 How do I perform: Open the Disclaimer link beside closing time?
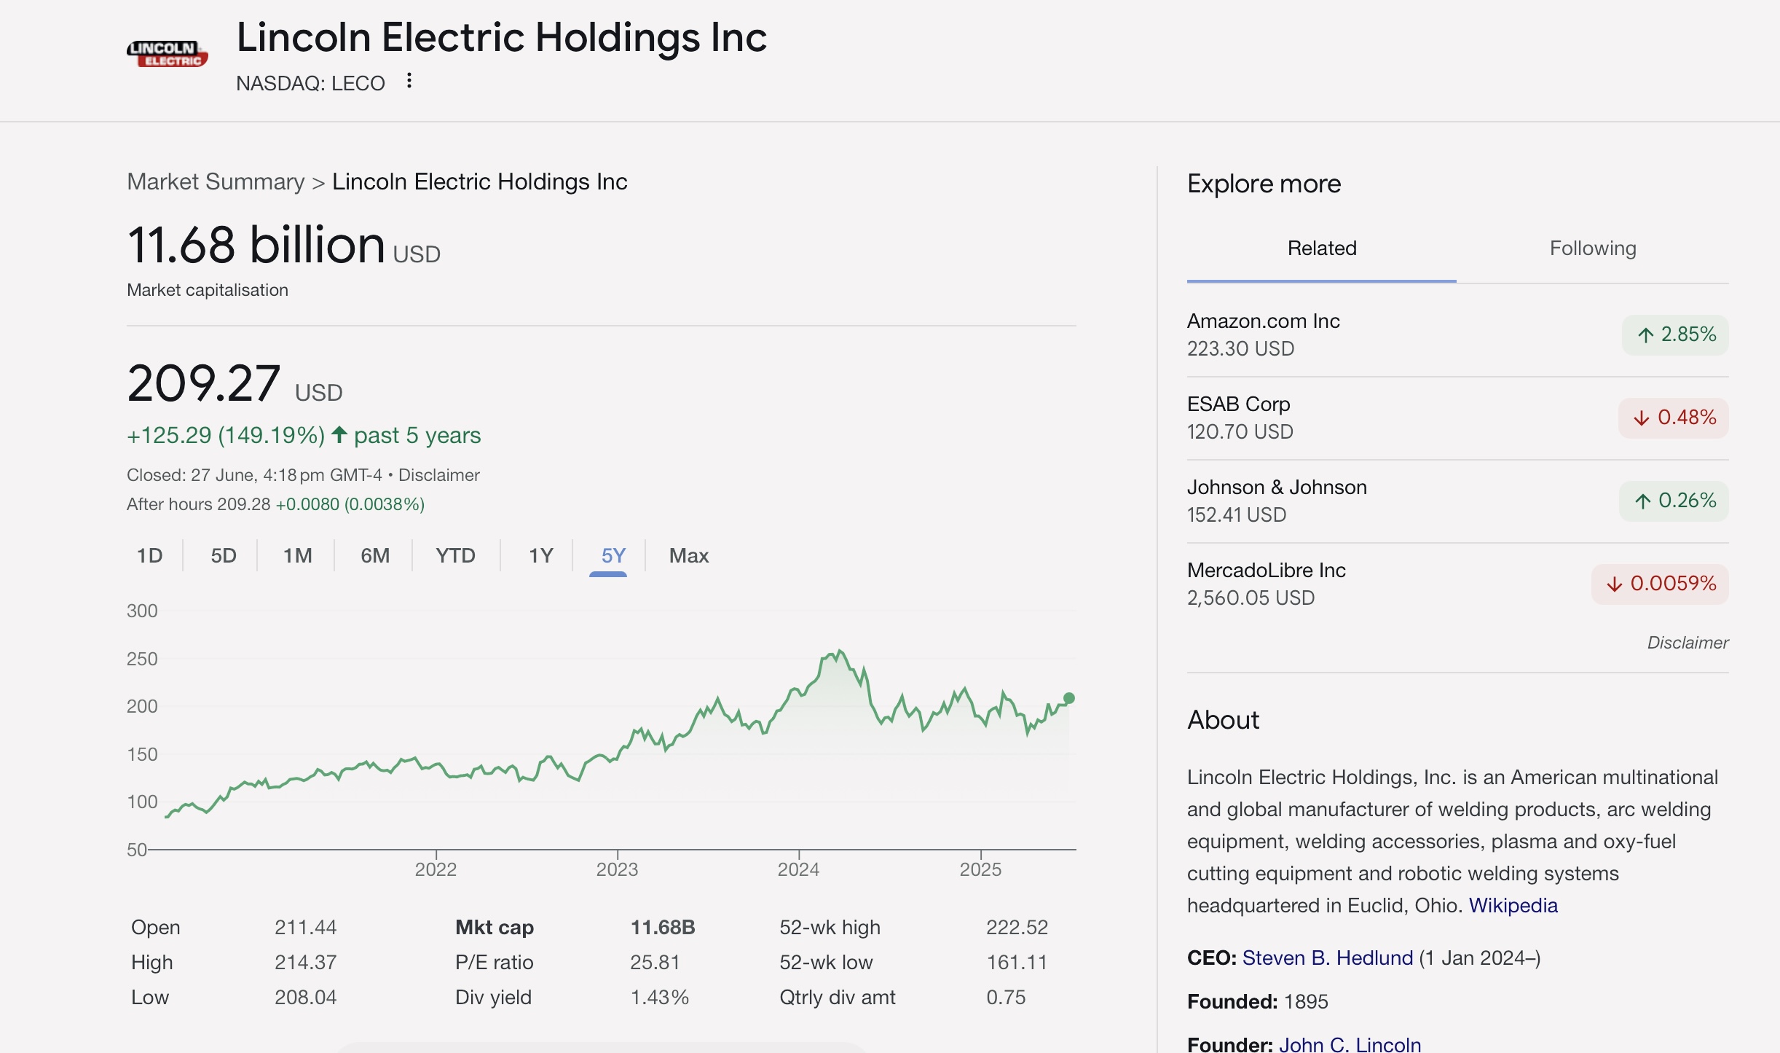pyautogui.click(x=439, y=475)
